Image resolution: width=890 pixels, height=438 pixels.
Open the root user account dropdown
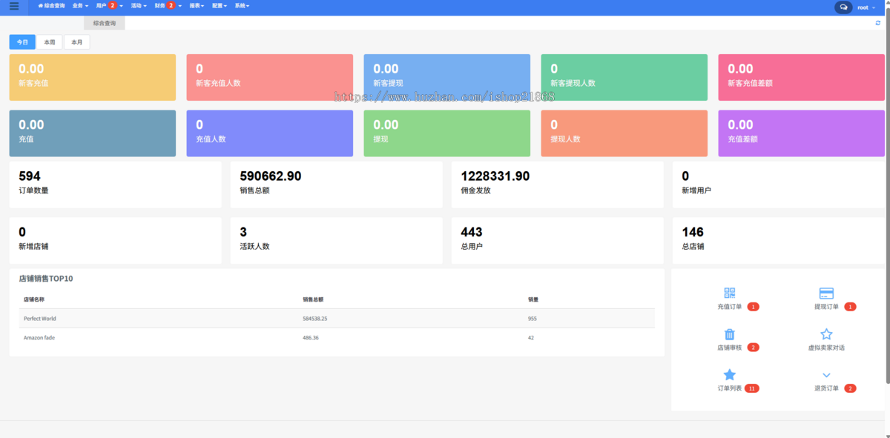tap(865, 7)
